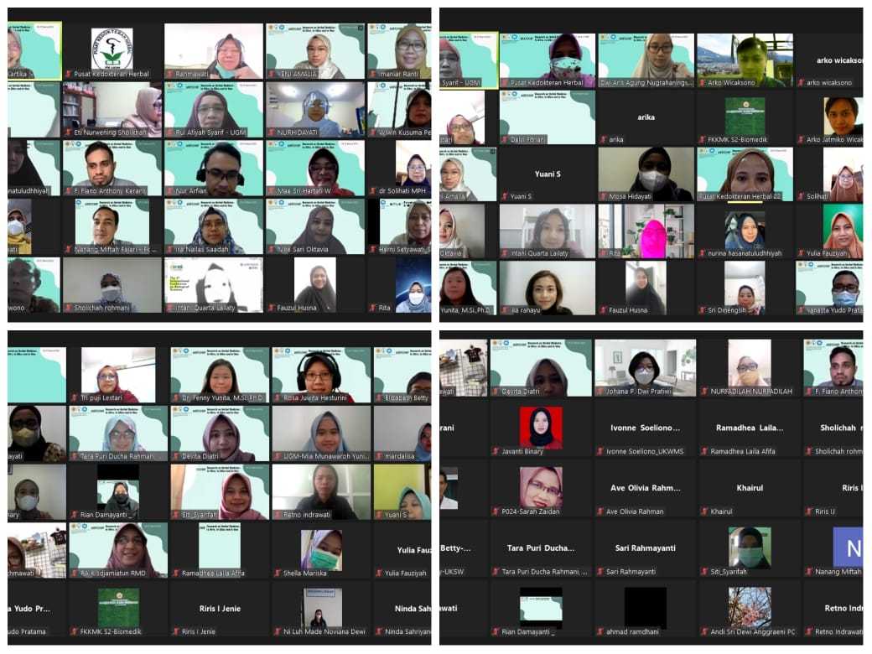Click muted mic icon beside Rahmawati's name

point(169,74)
